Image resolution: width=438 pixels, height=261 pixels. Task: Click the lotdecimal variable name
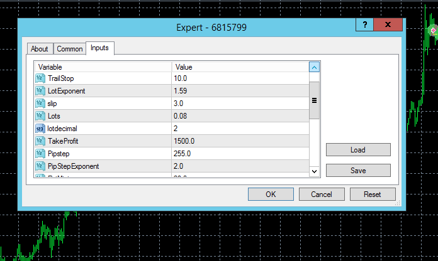pos(62,129)
